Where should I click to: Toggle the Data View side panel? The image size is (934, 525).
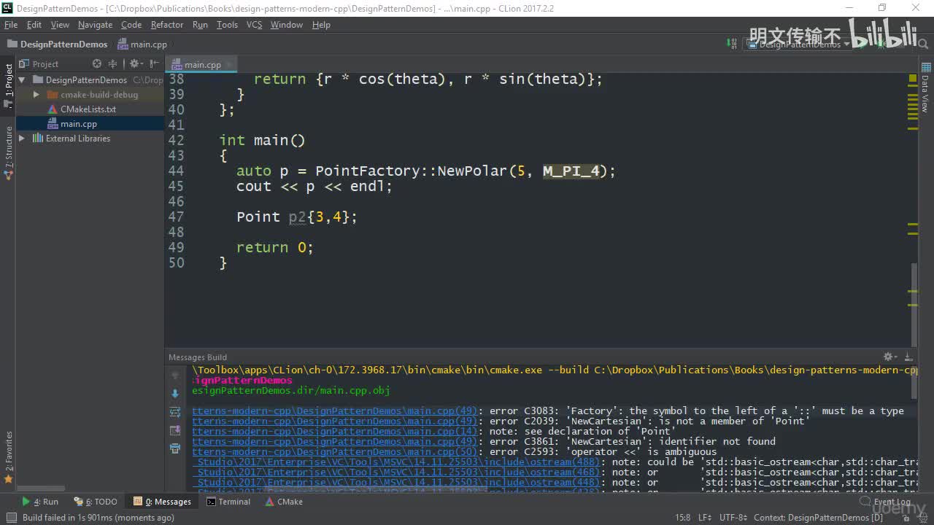925,91
